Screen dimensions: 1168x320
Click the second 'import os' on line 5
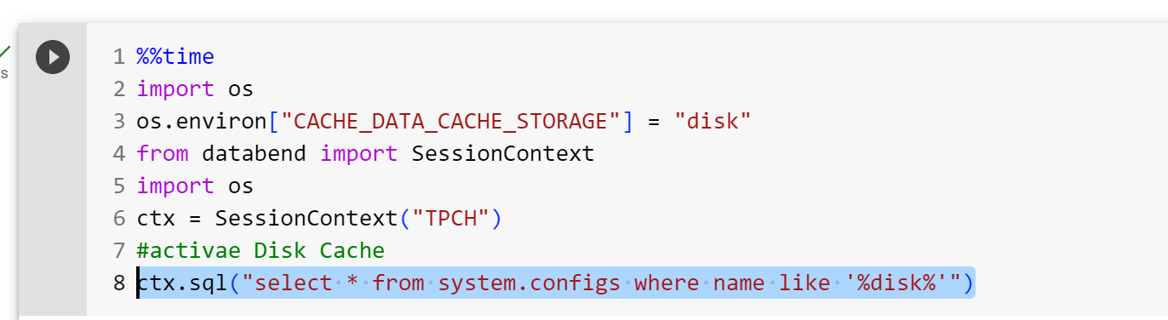tap(195, 186)
